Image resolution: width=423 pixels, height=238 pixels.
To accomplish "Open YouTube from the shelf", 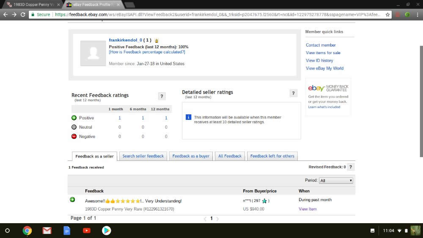I will point(87,231).
